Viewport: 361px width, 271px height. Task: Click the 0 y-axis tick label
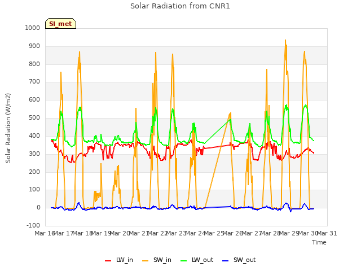pyautogui.click(x=38, y=208)
